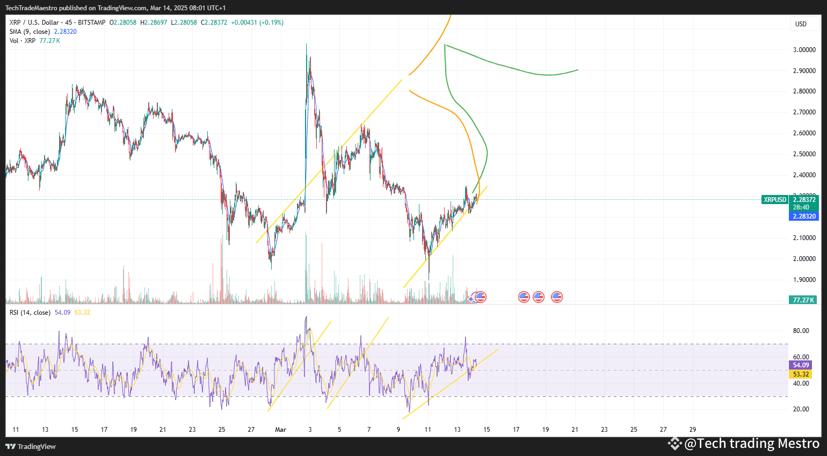The image size is (827, 456).
Task: Click the blue 2.28320 SMA badge on price axis
Action: 804,216
